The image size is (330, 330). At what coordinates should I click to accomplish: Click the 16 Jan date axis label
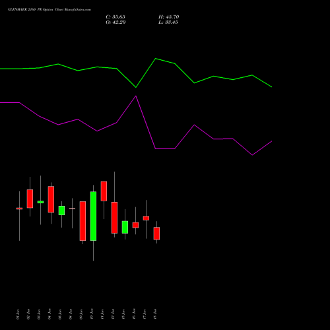134,314
